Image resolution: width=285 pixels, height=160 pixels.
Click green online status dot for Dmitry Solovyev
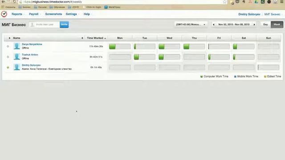(8, 67)
